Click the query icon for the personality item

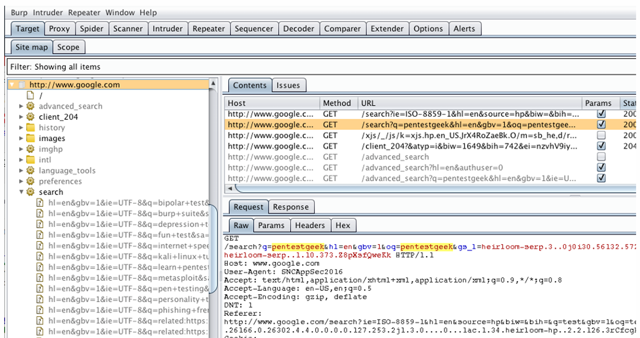tap(40, 299)
